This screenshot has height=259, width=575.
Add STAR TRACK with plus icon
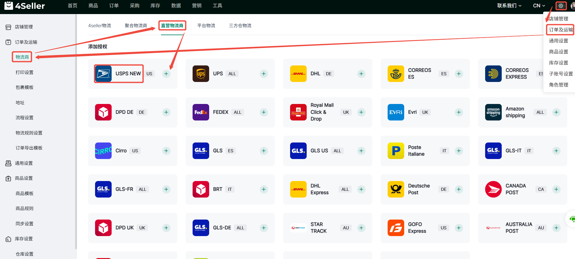(x=361, y=228)
